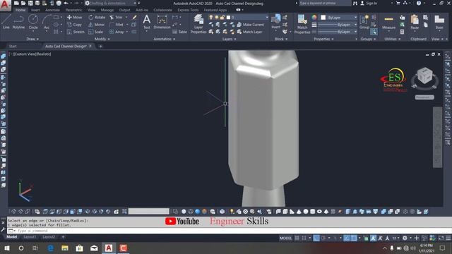Open the Insert ribbon tab
The image size is (452, 254).
click(x=35, y=10)
